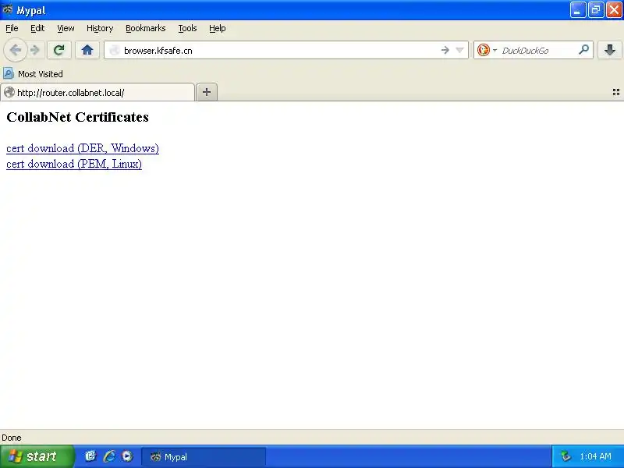Restore down the Mypal window
Viewport: 624px width, 468px height.
(x=596, y=10)
